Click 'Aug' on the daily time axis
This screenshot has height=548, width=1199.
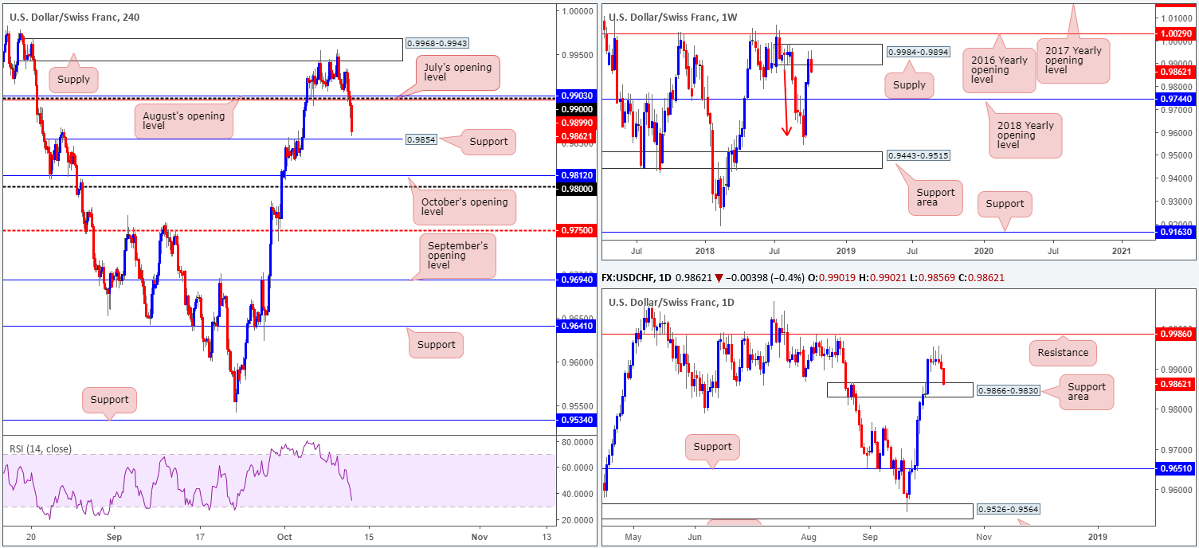[x=810, y=537]
